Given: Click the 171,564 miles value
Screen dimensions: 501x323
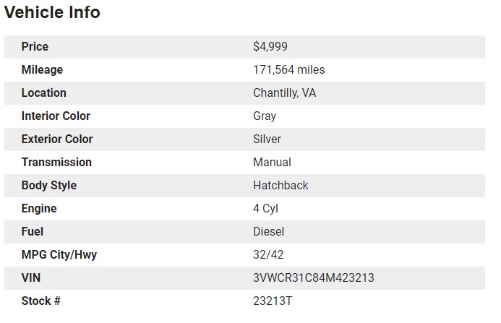Looking at the screenshot, I should coord(289,69).
